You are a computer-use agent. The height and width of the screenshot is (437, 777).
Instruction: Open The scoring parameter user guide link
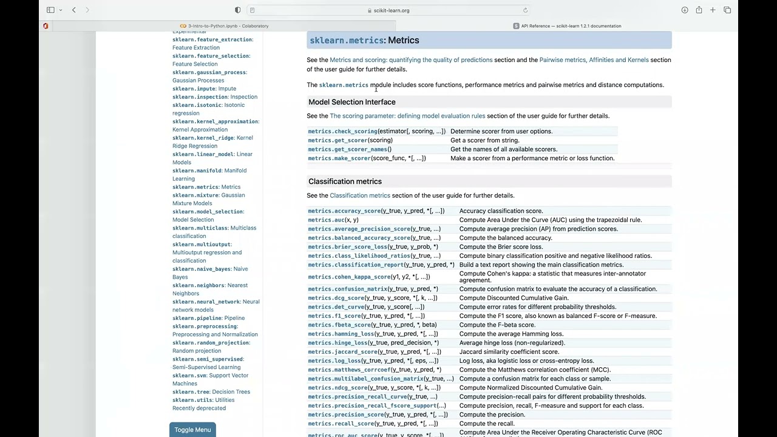coord(407,115)
